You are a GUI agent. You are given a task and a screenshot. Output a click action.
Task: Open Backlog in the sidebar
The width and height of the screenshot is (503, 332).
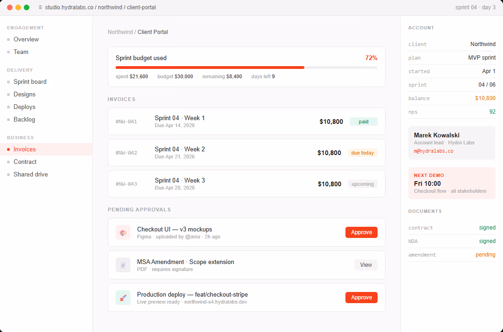tap(46, 119)
